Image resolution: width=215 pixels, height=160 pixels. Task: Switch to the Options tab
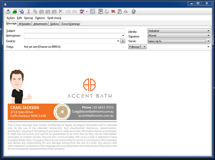pos(54,24)
